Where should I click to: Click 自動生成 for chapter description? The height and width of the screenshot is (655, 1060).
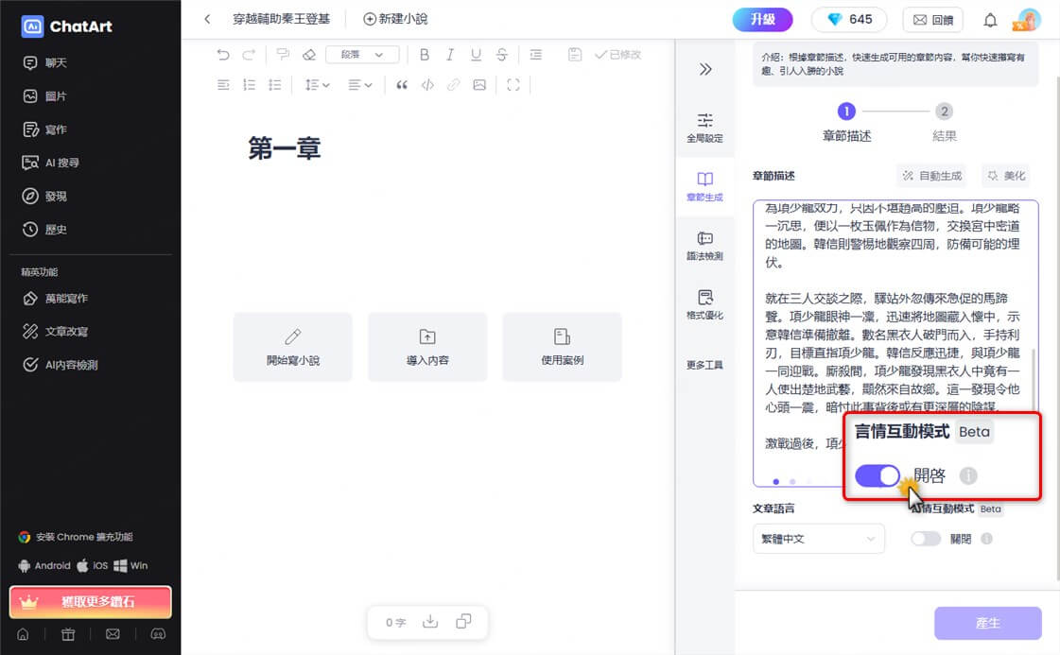931,176
